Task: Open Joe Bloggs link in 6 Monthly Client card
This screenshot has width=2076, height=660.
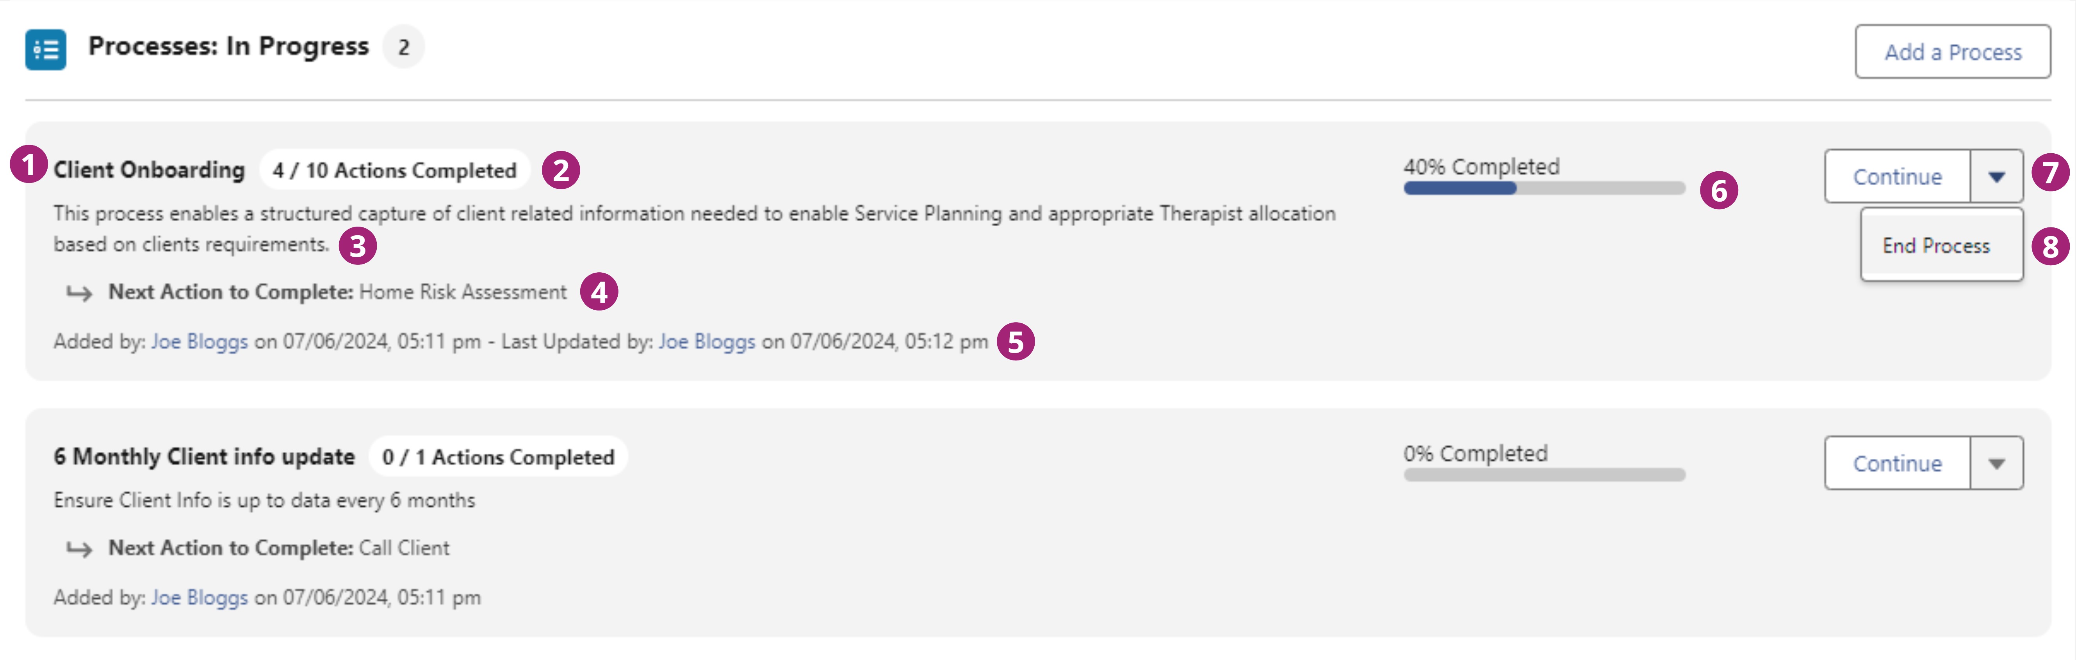Action: coord(199,598)
